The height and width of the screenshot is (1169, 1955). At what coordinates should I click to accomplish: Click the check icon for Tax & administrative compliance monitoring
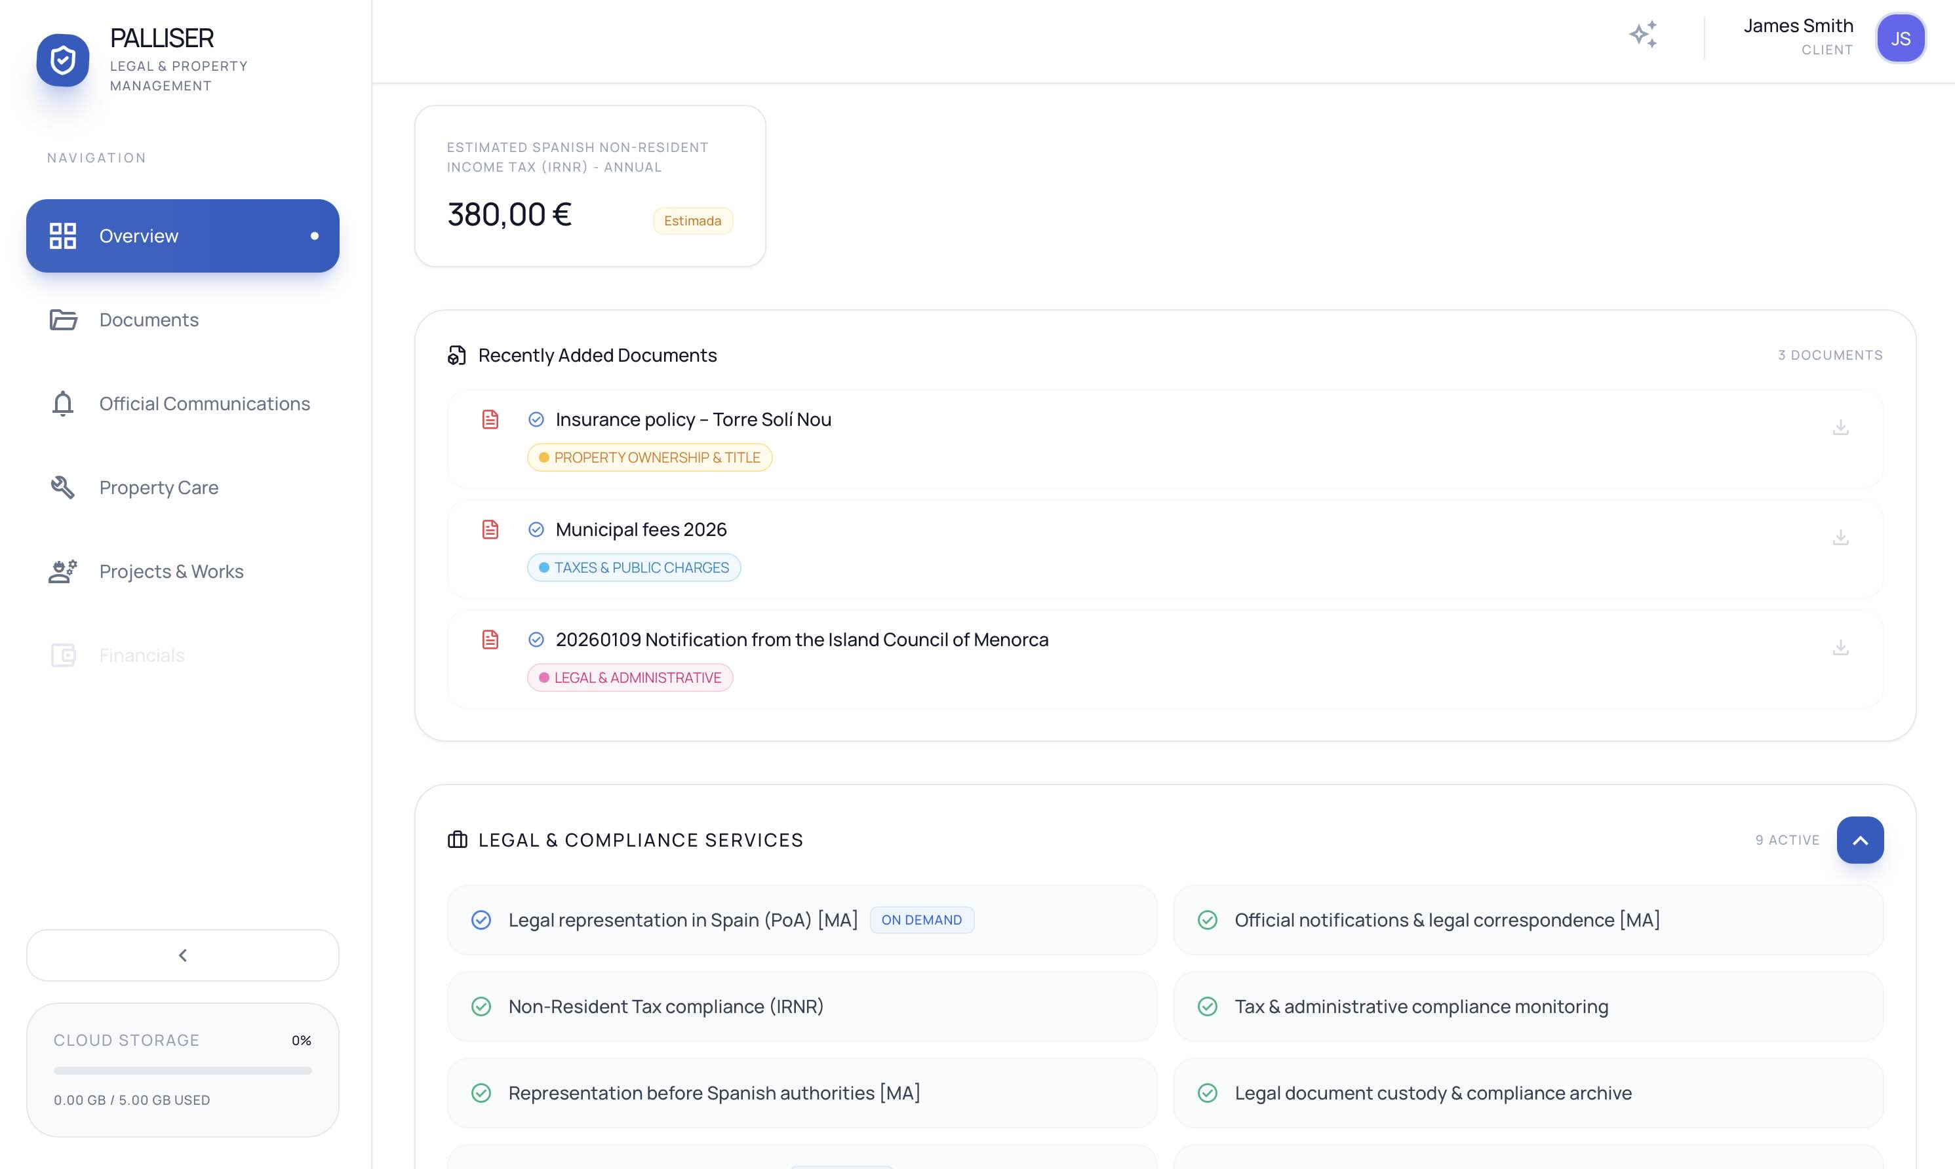click(x=1207, y=1006)
